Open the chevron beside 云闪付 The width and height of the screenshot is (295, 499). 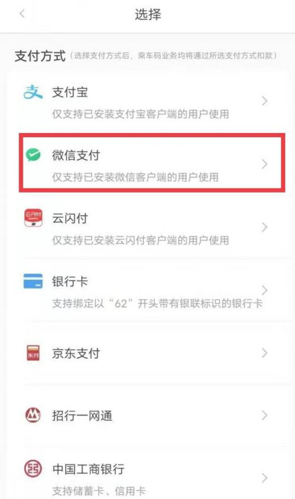pyautogui.click(x=264, y=227)
